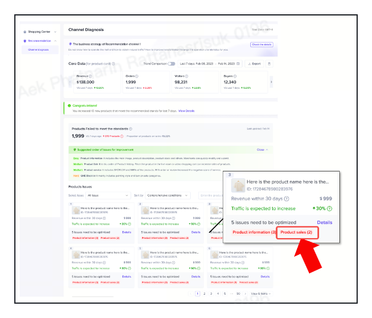This screenshot has width=372, height=318.
Task: Open product card 2 shirt thumbnail
Action: pyautogui.click(x=145, y=210)
